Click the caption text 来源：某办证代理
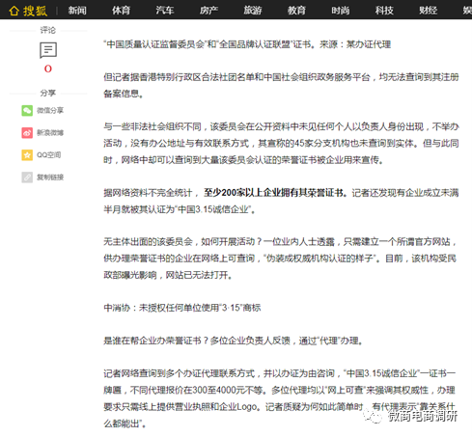Screen dimensions: 472x437 click(x=355, y=44)
